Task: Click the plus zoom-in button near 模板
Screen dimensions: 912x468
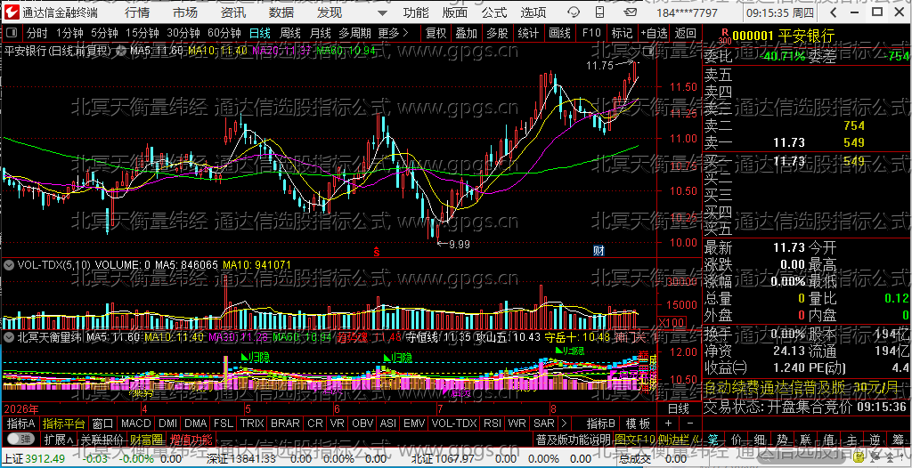Action: (x=668, y=424)
